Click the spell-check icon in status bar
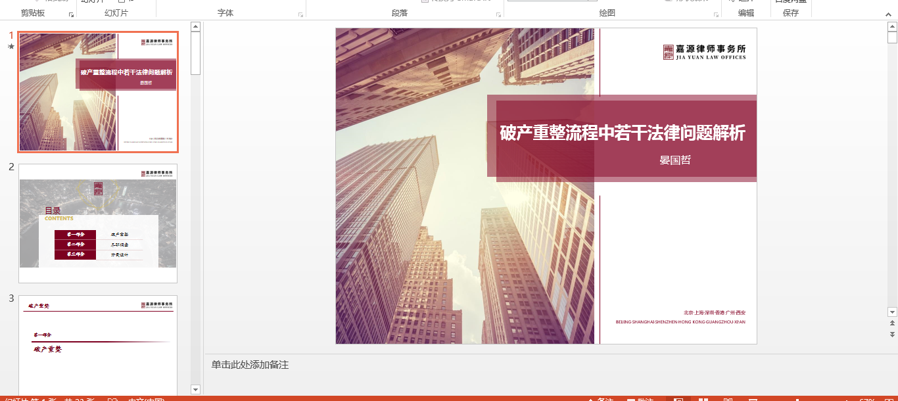This screenshot has width=898, height=401. point(112,399)
